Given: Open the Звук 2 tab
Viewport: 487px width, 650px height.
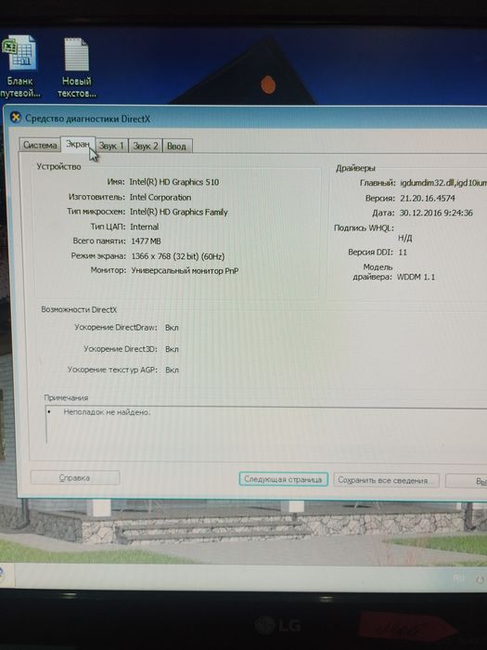Looking at the screenshot, I should tap(146, 146).
